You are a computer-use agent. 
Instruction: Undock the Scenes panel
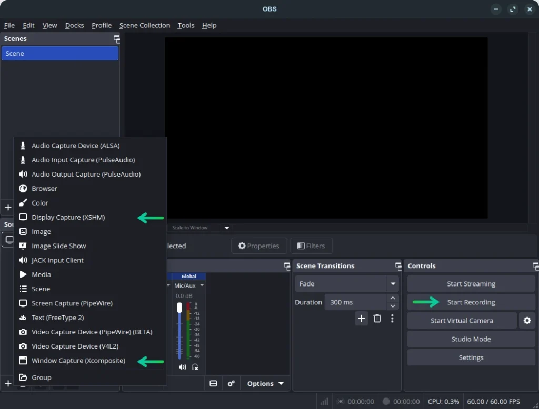117,39
